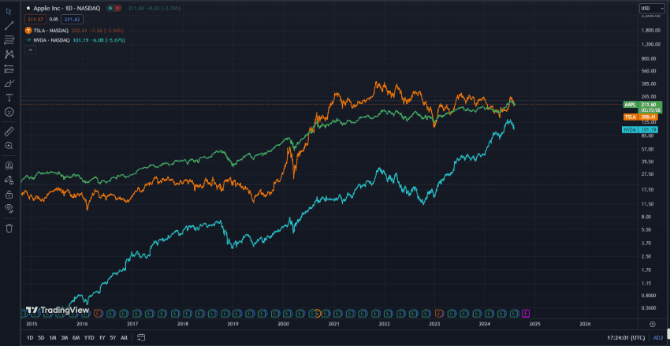Click the NVDA 101.19 price label

coord(639,129)
